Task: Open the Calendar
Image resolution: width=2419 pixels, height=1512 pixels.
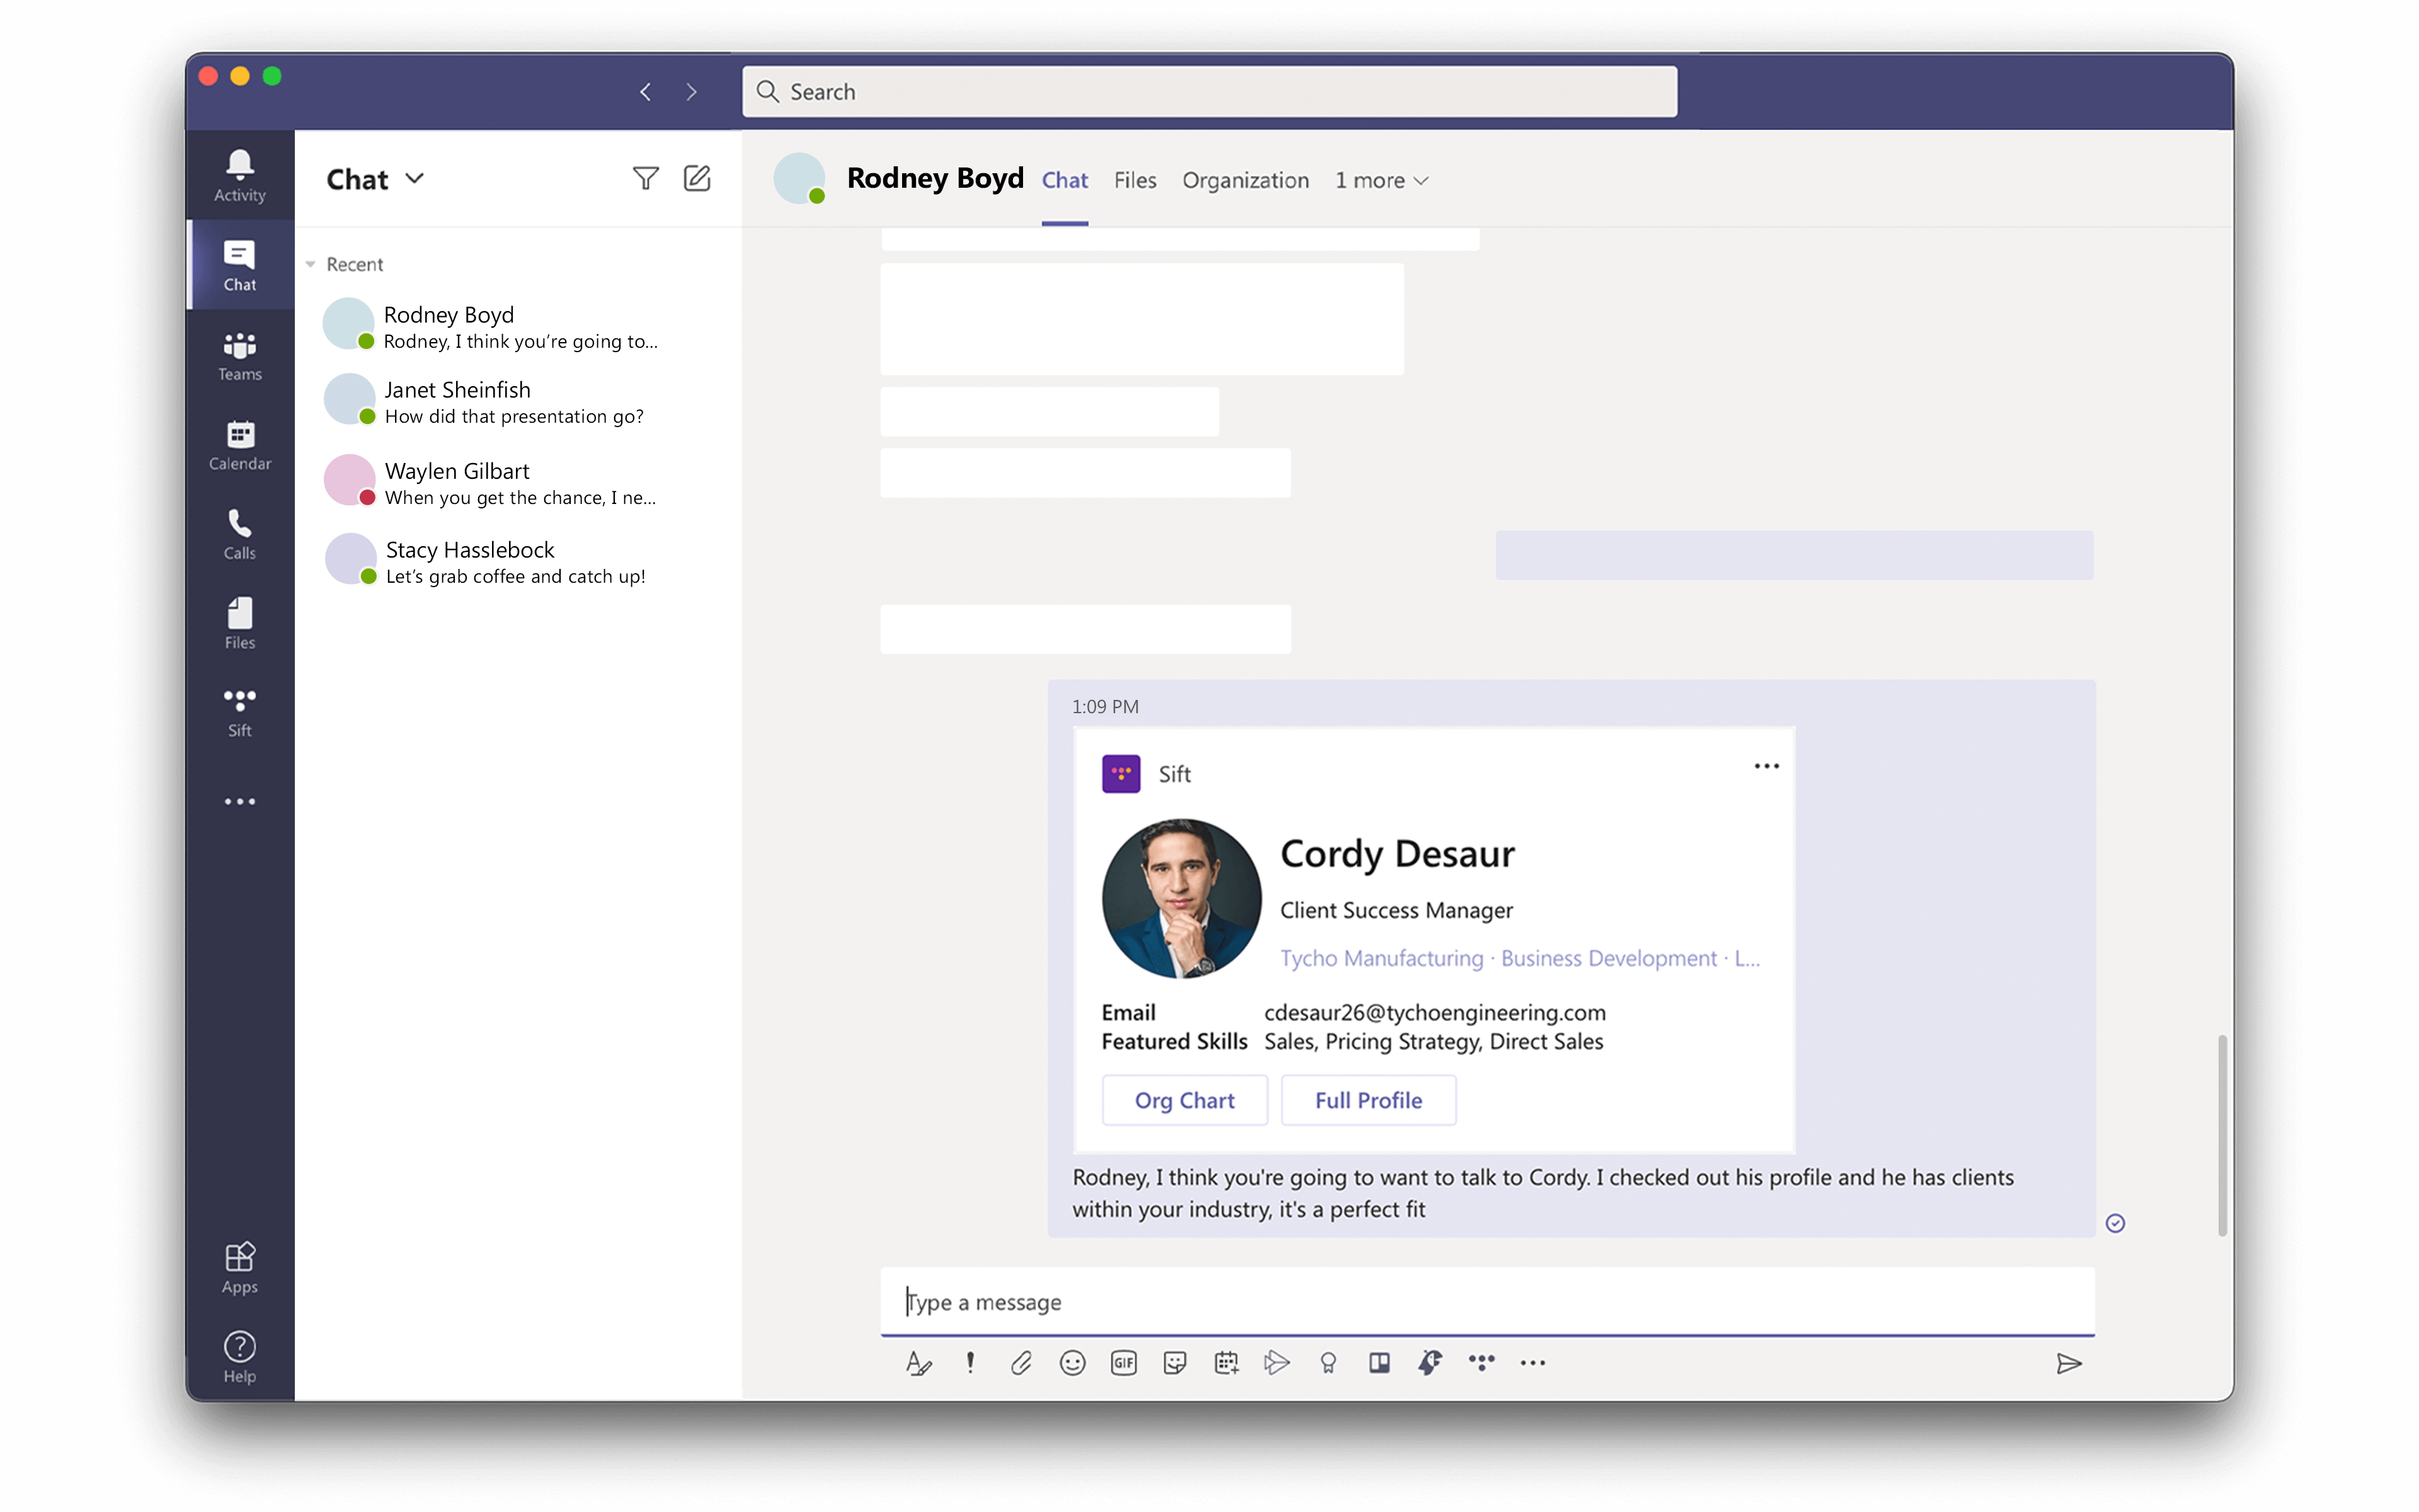Action: 239,443
